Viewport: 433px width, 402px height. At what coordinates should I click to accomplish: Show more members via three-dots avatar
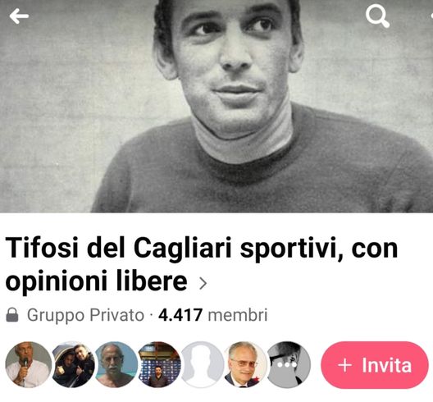[x=289, y=365]
